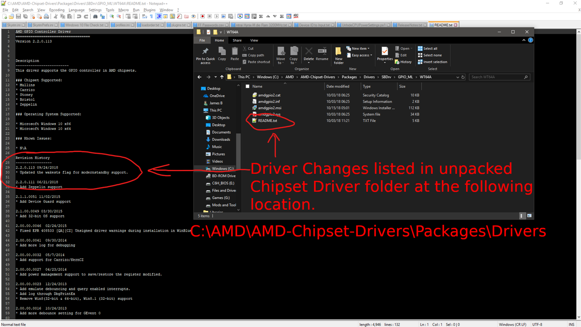Open the Move to dropdown in Explorer
The image size is (581, 327).
[x=281, y=55]
